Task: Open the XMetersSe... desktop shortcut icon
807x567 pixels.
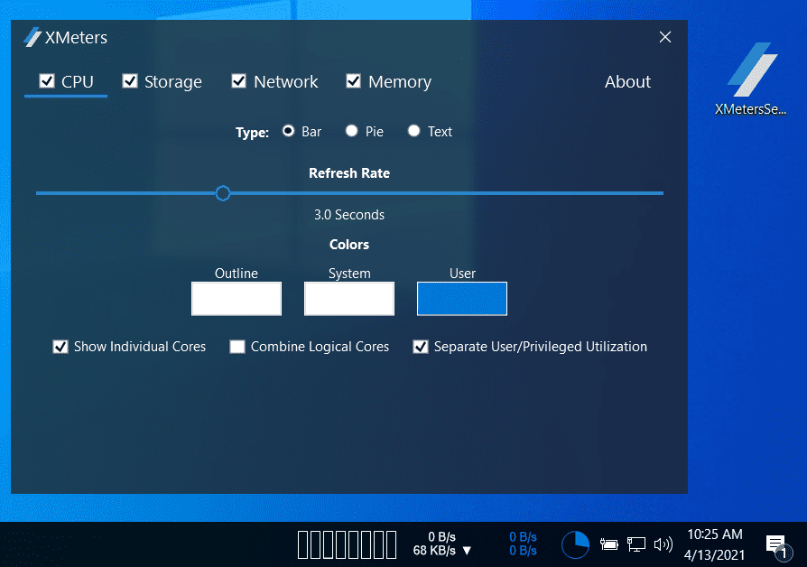Action: 750,79
